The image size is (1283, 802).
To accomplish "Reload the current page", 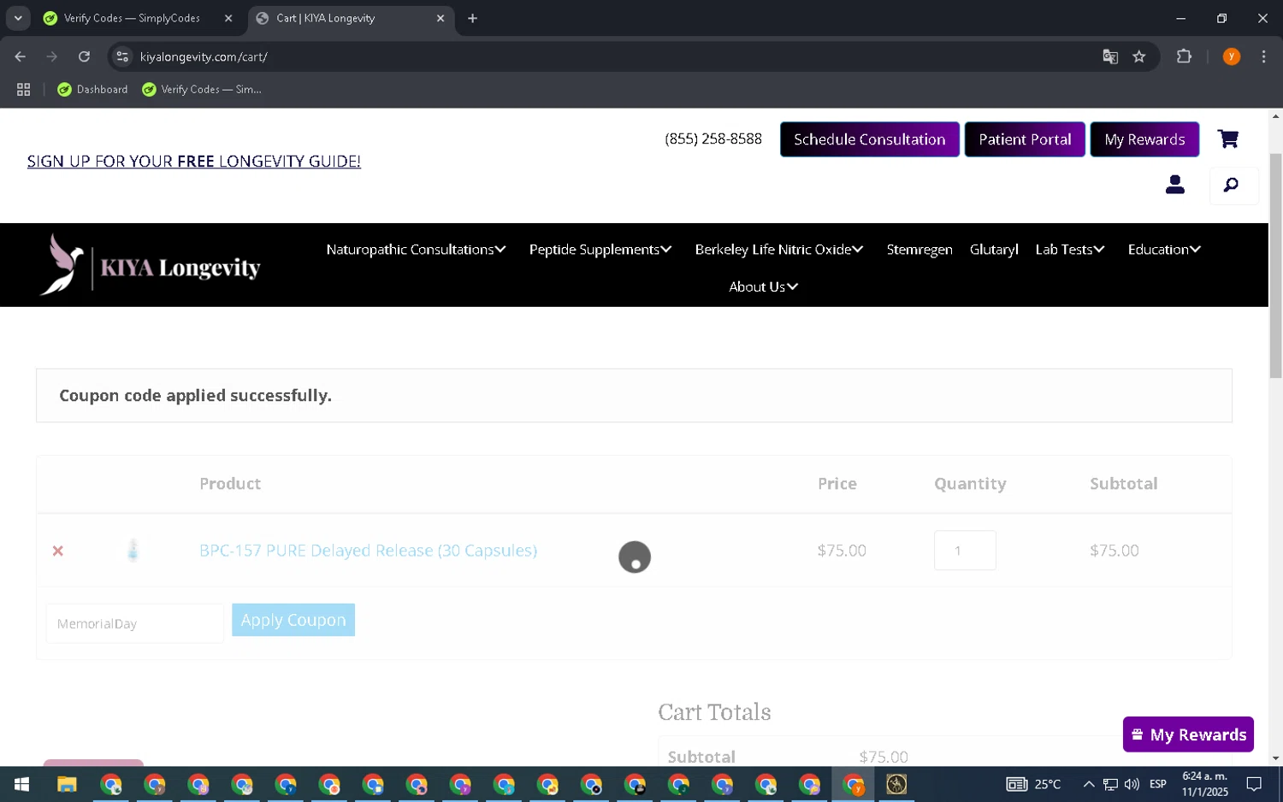I will tap(84, 56).
